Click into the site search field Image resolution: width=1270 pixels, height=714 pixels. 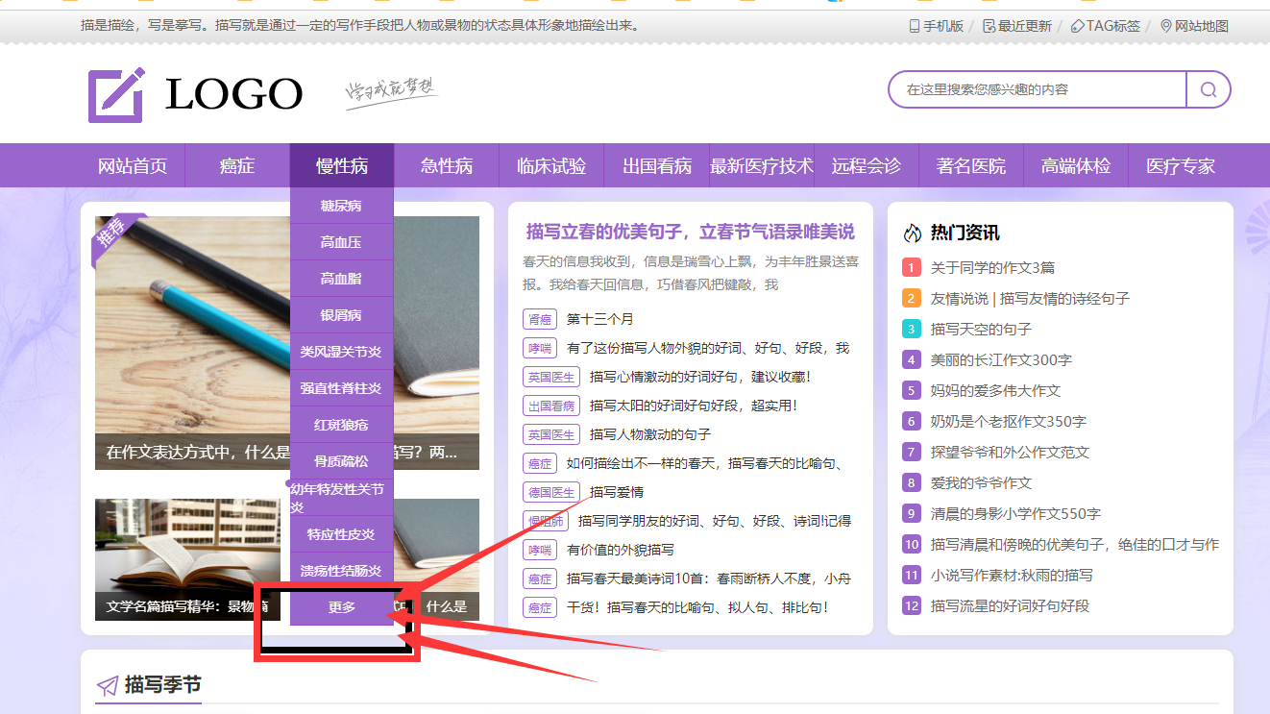click(x=1038, y=89)
